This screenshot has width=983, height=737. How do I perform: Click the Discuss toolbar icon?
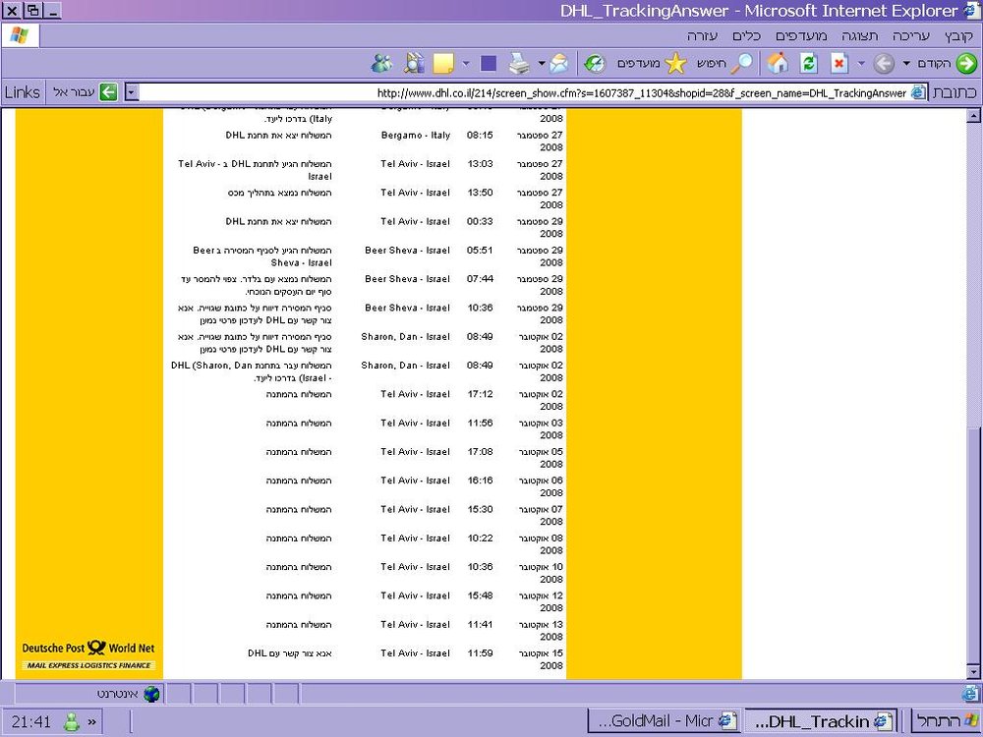point(414,63)
